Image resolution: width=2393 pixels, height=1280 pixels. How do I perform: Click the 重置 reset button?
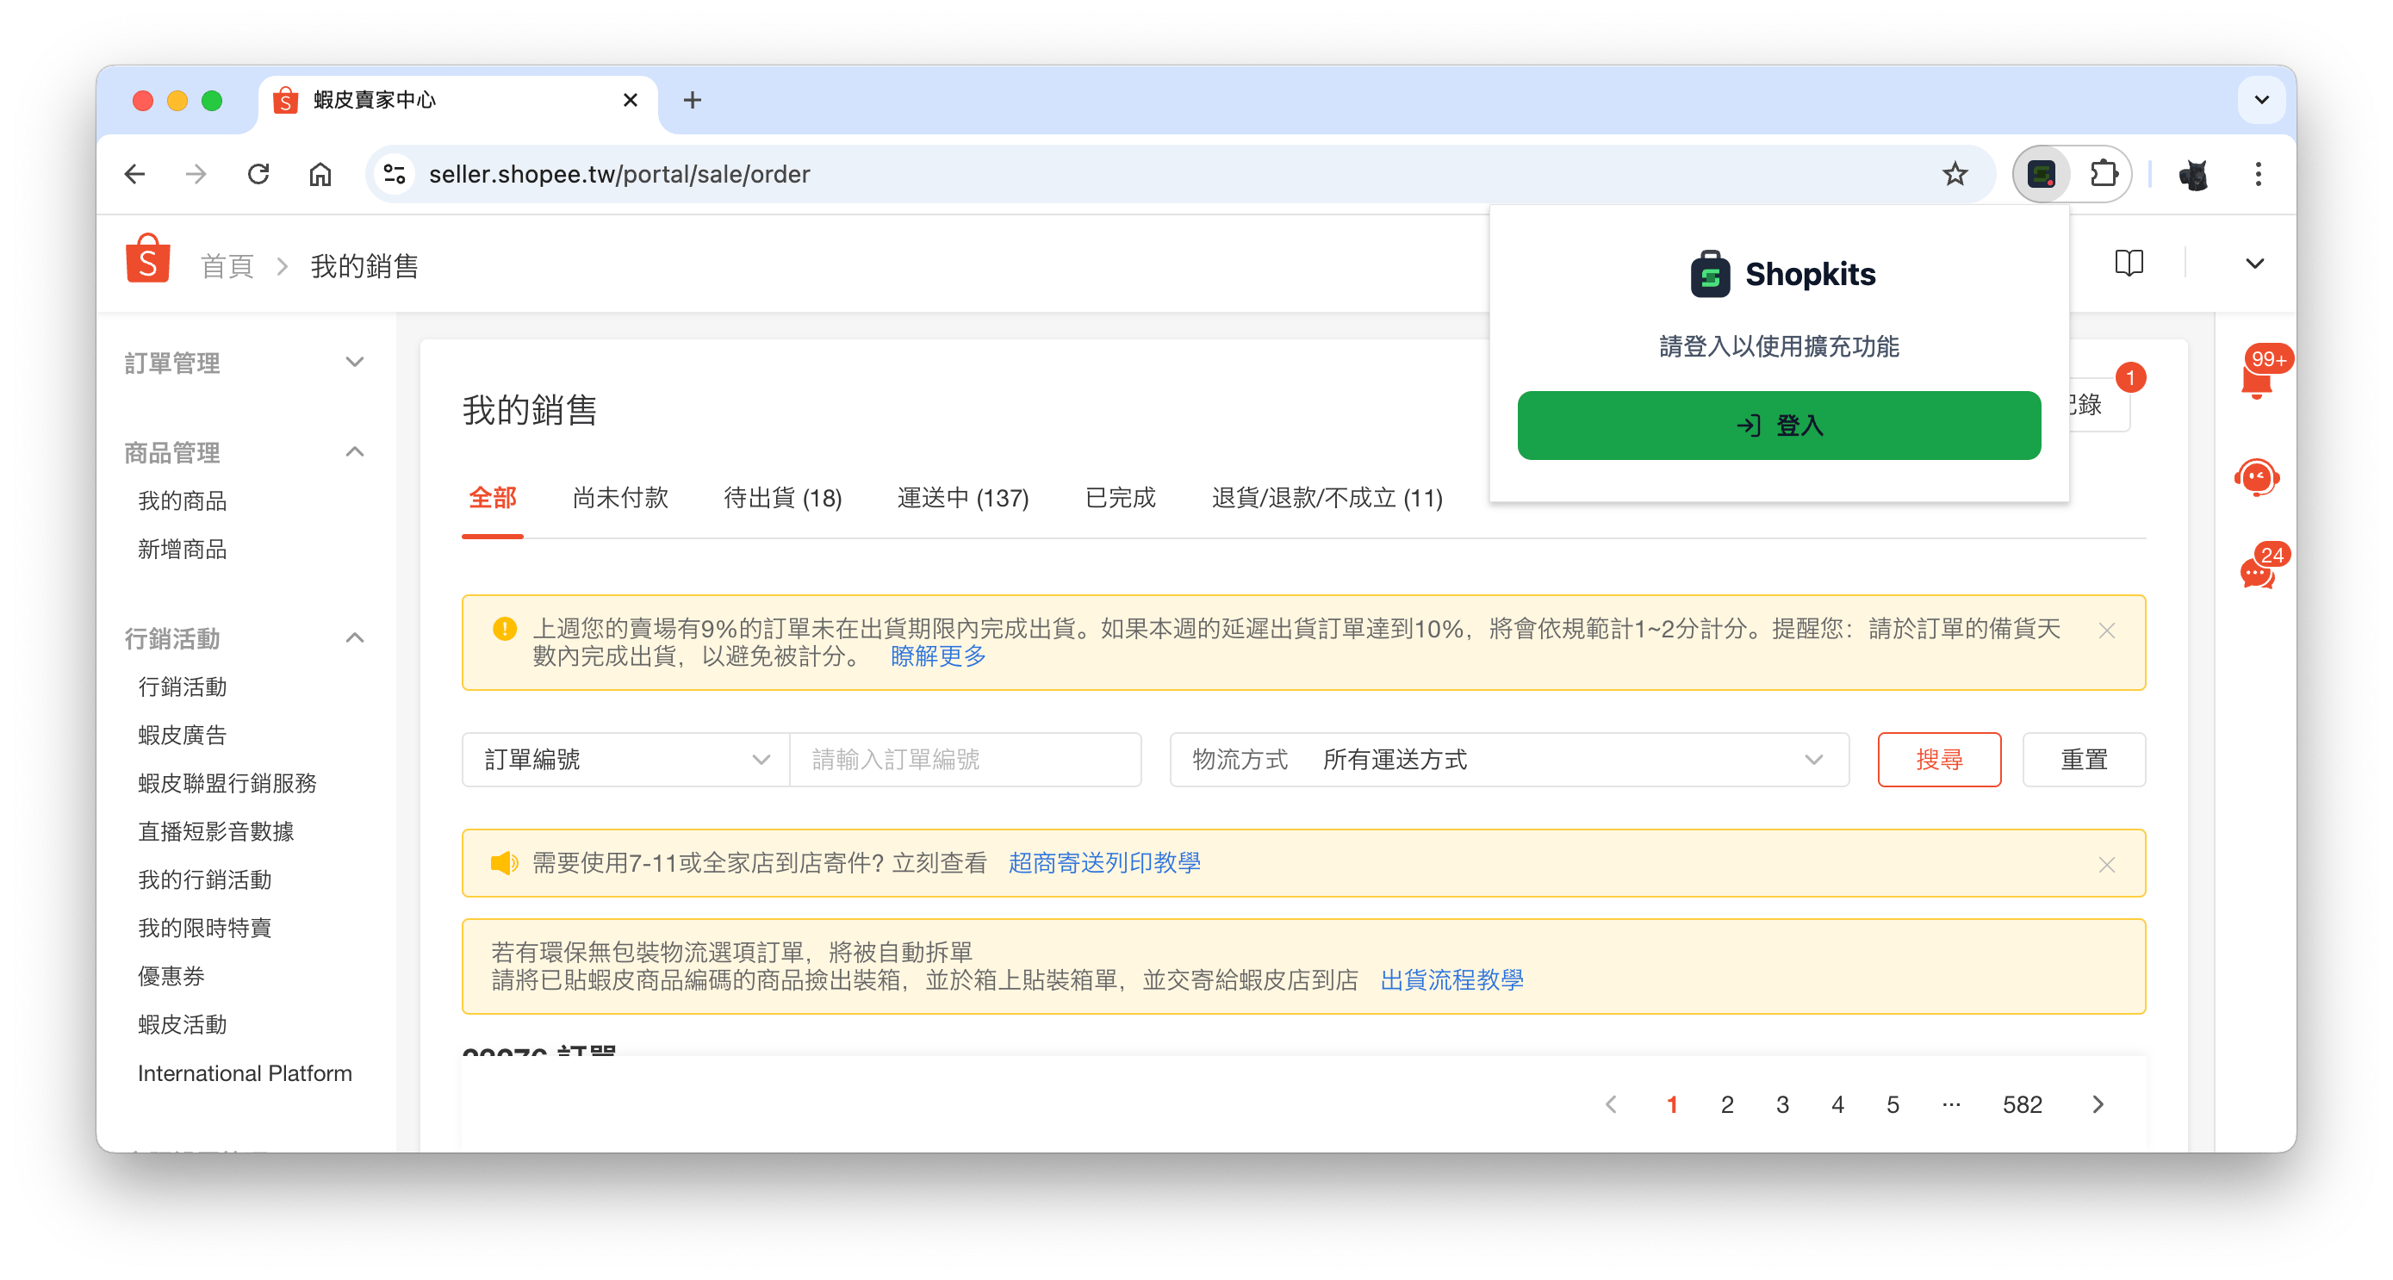click(2083, 760)
